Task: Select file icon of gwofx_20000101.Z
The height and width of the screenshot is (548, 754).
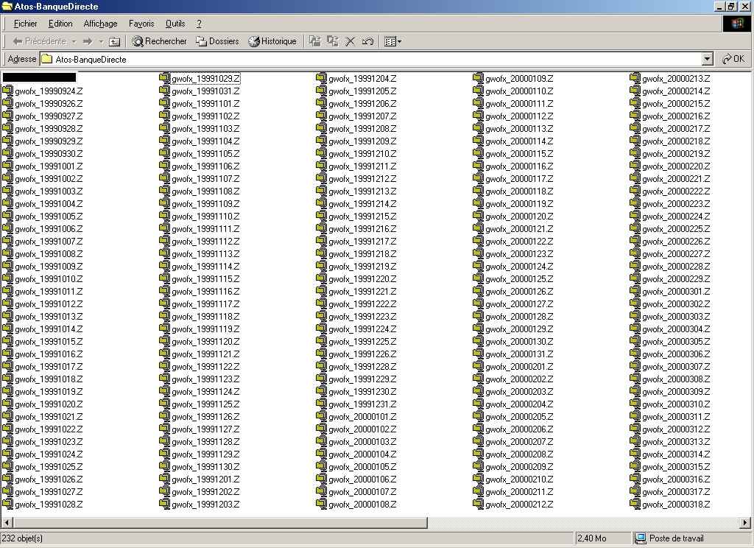Action: [x=321, y=415]
